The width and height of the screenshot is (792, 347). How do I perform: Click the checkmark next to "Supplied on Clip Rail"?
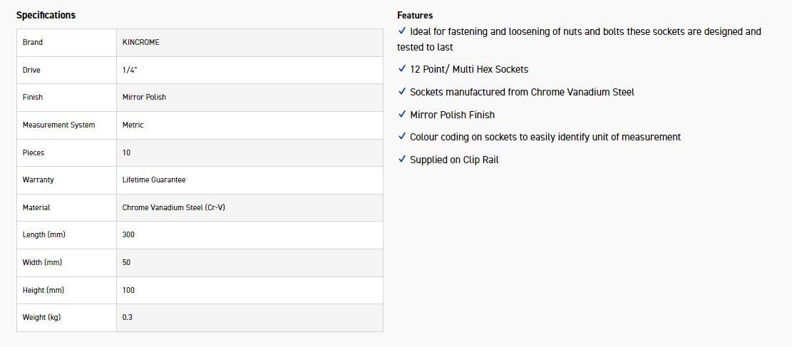[402, 160]
